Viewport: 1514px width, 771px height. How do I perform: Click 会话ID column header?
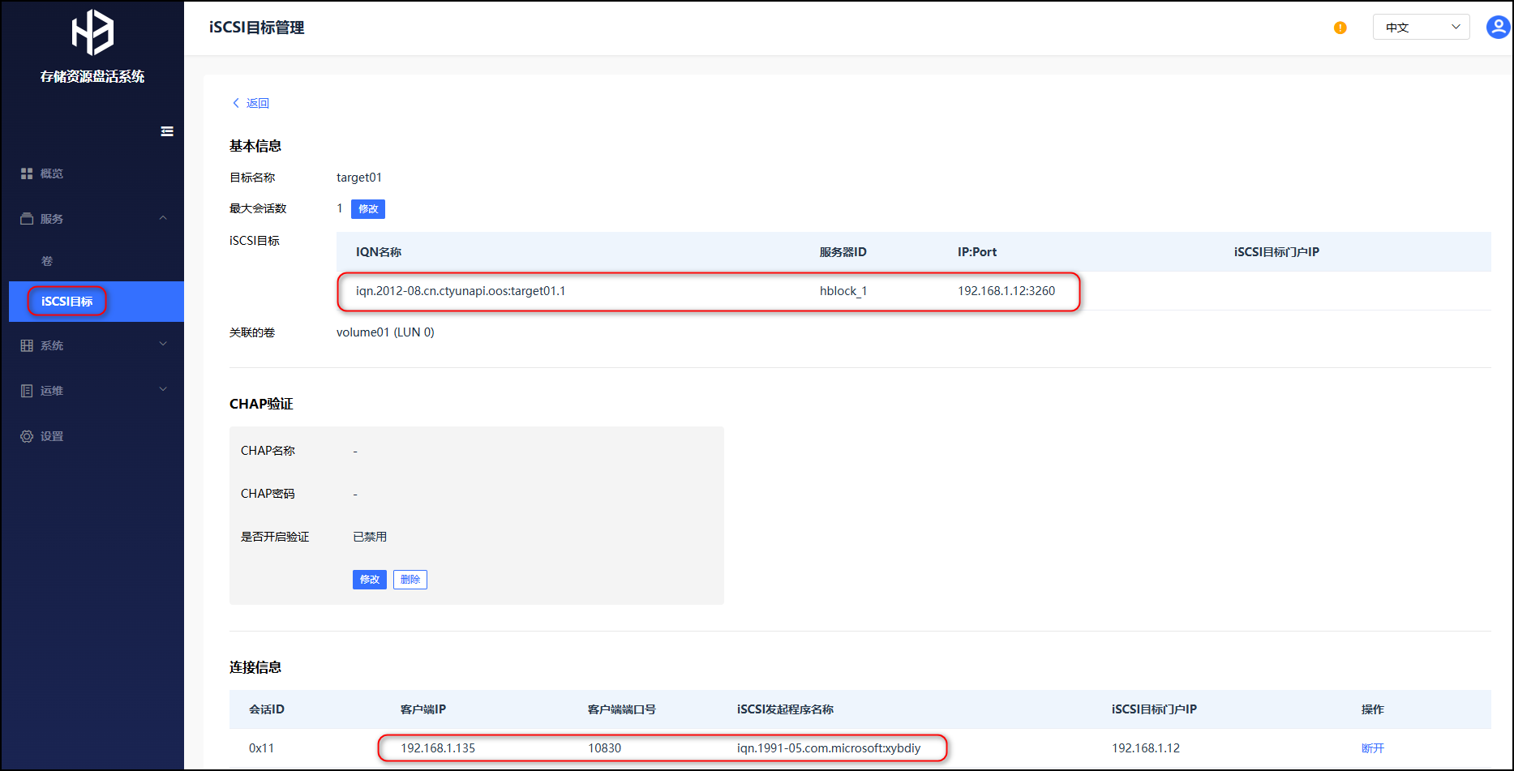tap(267, 709)
